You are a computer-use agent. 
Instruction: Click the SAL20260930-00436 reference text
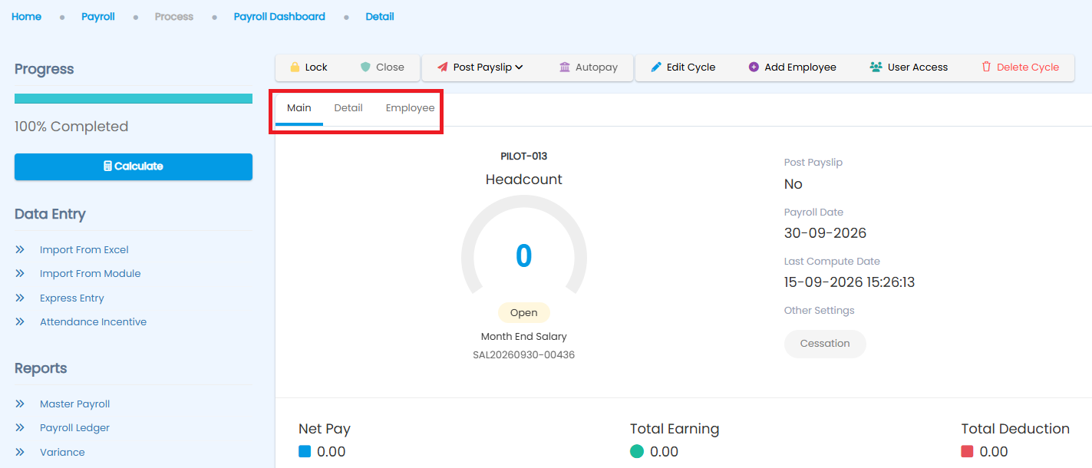pos(524,355)
